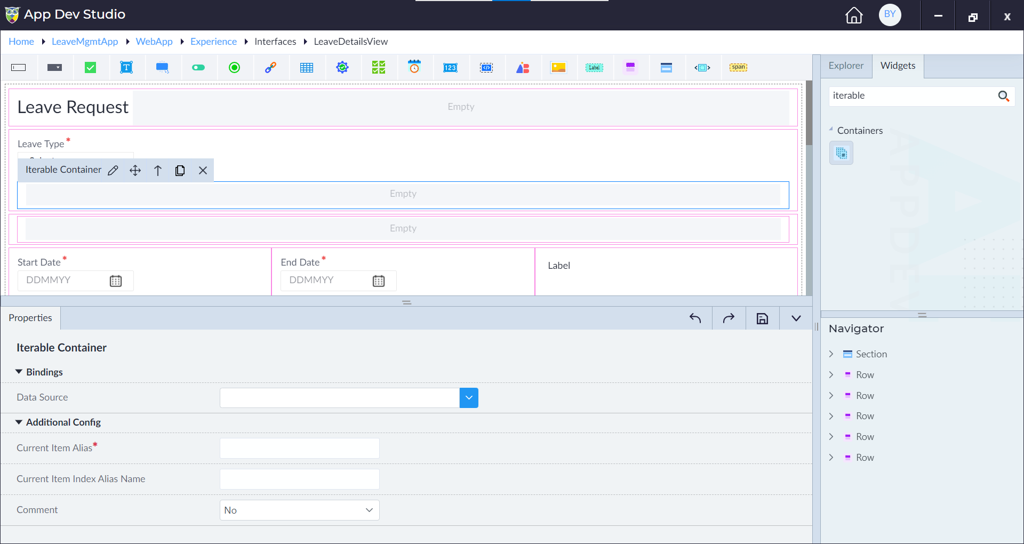Expand the Section node in Navigator

(x=831, y=354)
